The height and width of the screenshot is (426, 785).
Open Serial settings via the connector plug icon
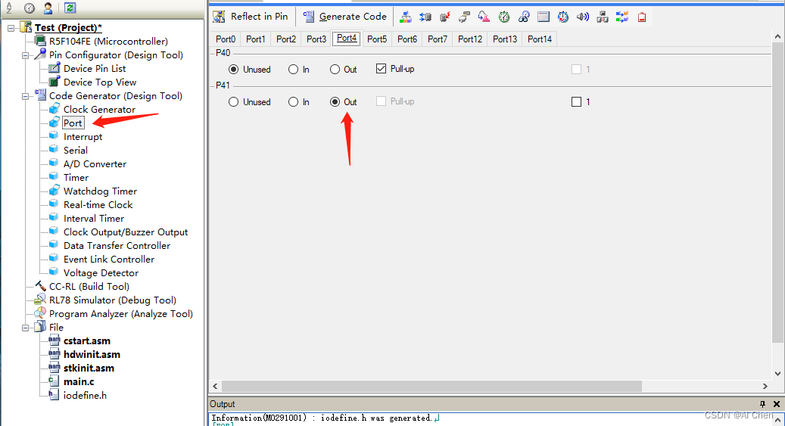click(464, 17)
